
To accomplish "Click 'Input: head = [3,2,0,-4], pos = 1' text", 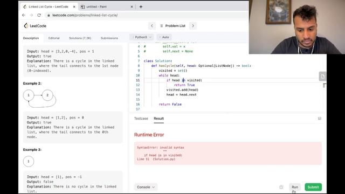I will coord(60,51).
